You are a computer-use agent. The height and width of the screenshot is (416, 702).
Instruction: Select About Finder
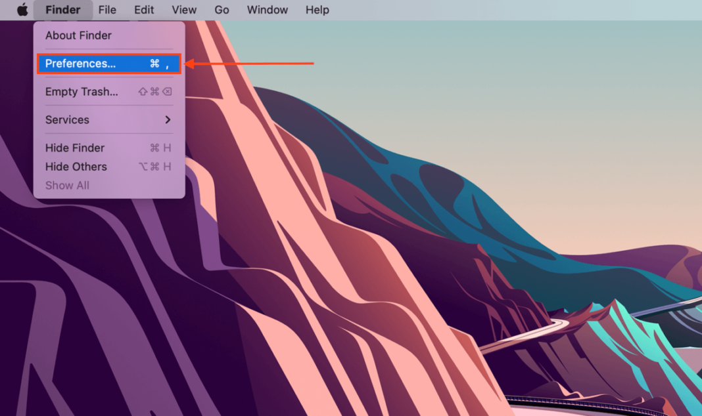click(78, 35)
